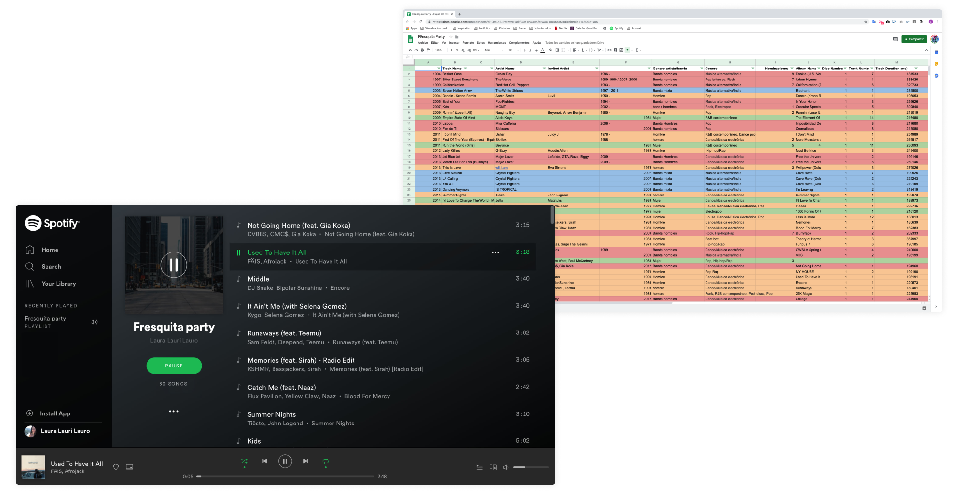Open Arial font dropdown in Sheets

493,50
